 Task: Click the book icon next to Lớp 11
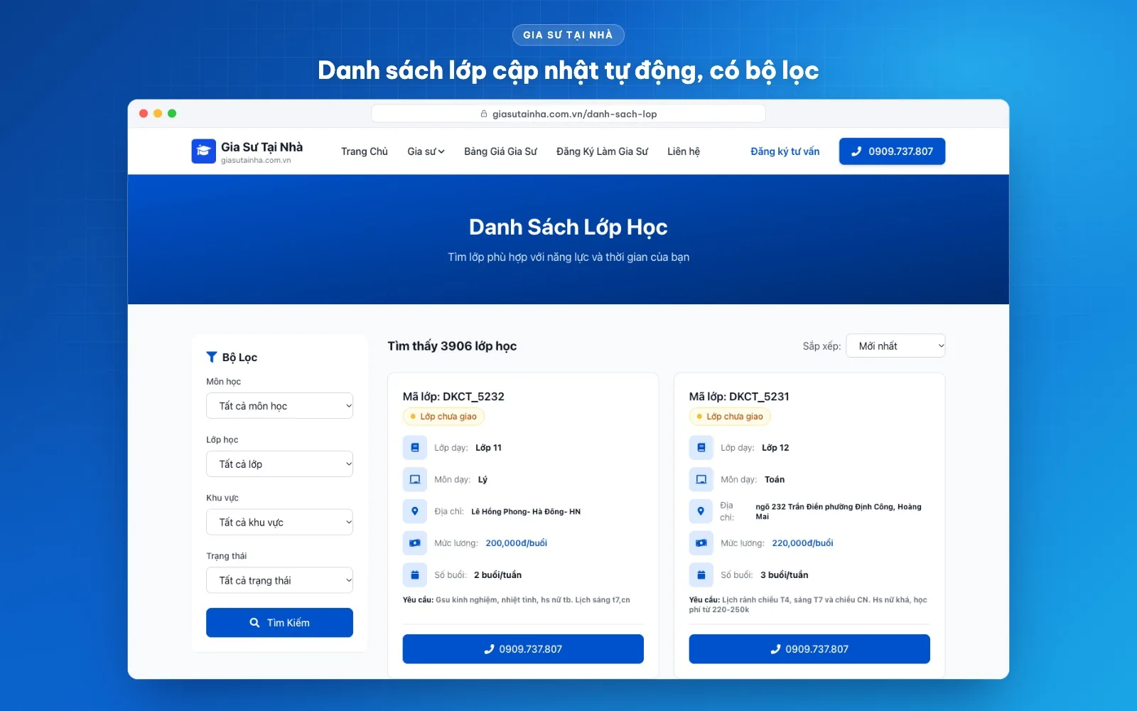(x=415, y=448)
